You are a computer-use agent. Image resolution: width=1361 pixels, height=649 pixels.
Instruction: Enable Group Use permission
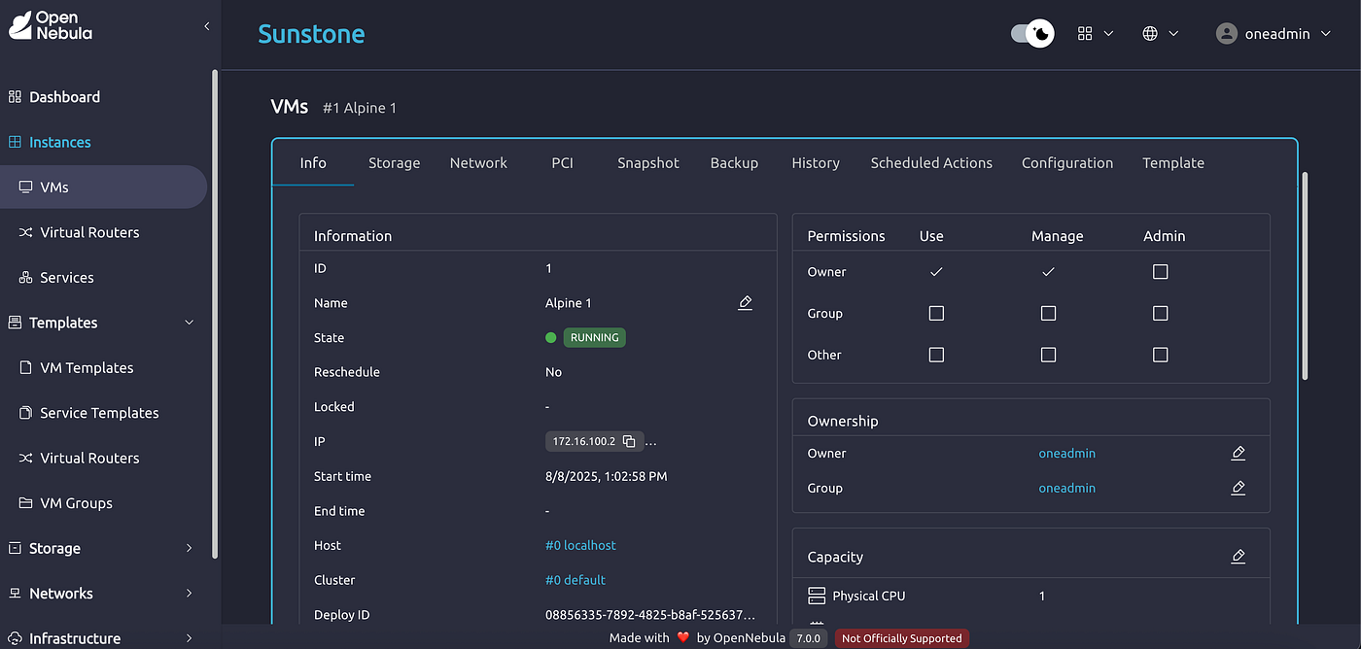pyautogui.click(x=936, y=314)
